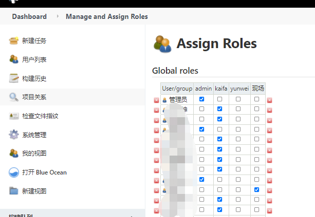The image size is (315, 217).
Task: Click the 我的视图 people icon
Action: (14, 153)
